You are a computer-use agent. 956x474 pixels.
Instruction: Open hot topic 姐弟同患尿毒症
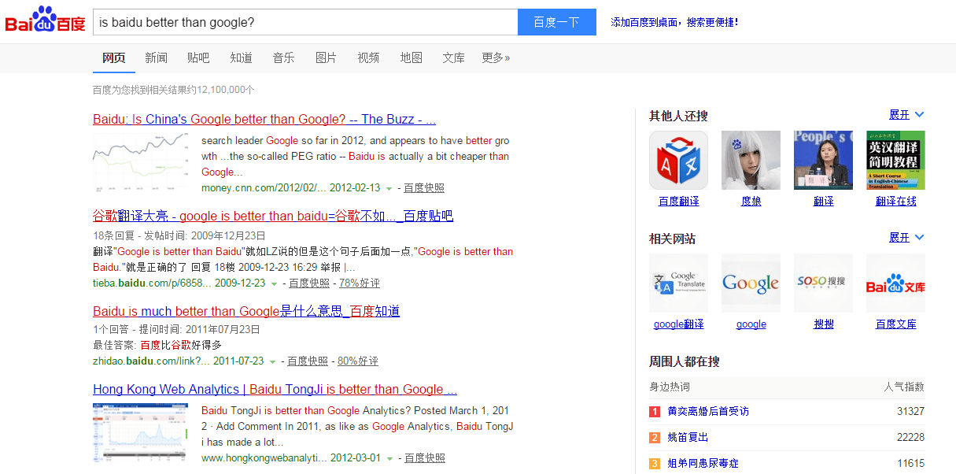(x=703, y=464)
